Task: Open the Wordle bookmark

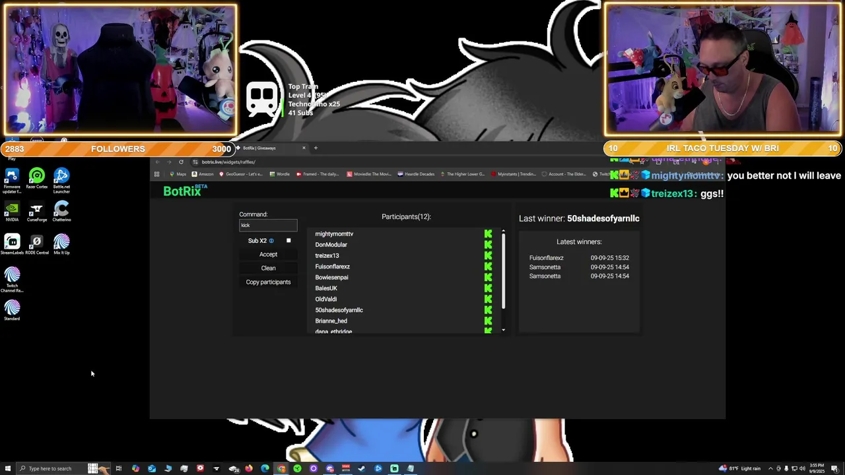Action: pos(280,174)
